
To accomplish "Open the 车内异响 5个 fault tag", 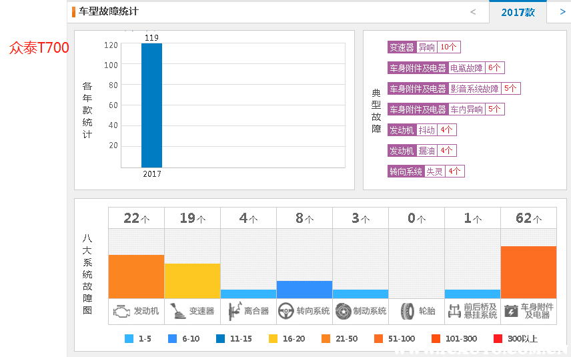I will [x=446, y=109].
